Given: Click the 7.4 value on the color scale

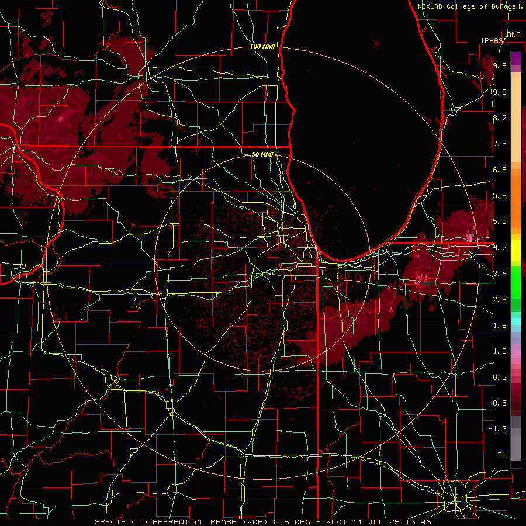Looking at the screenshot, I should [500, 144].
